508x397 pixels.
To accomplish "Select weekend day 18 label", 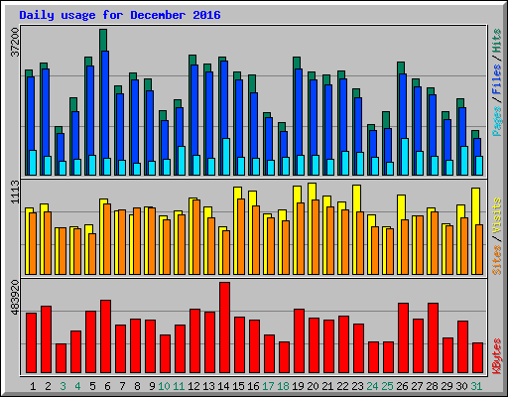I will (283, 386).
